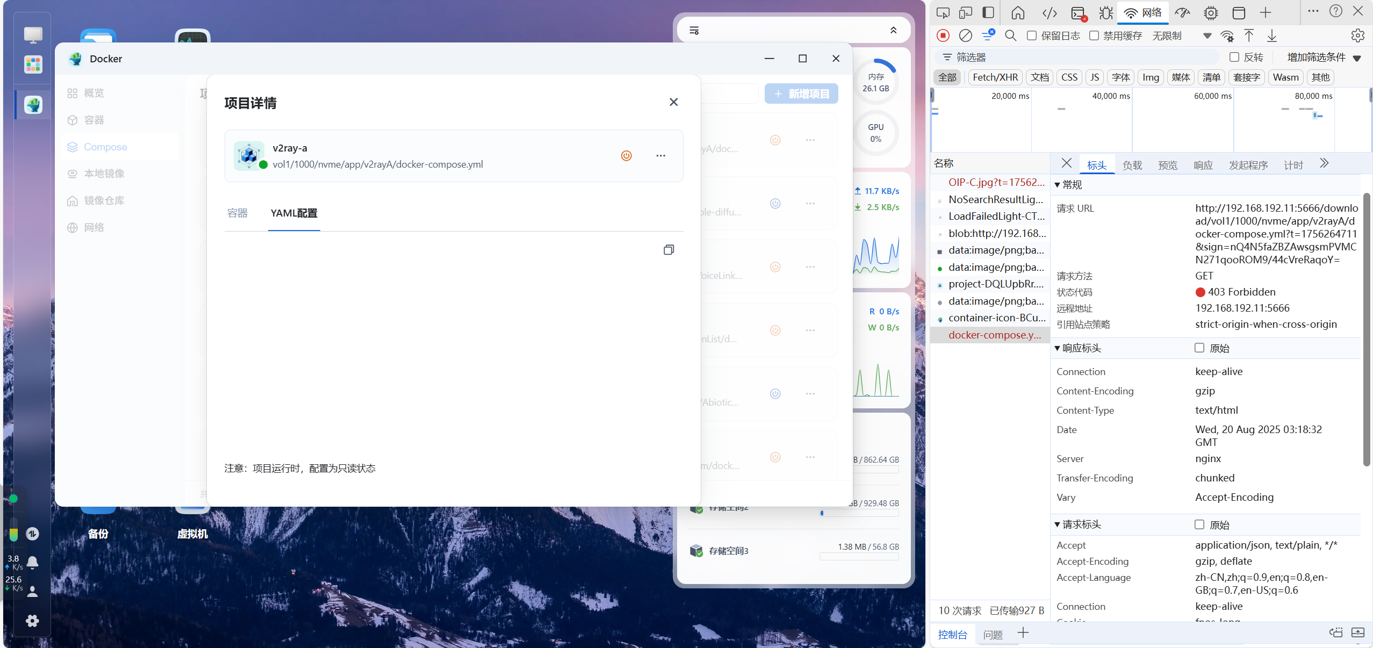1373x648 pixels.
Task: Select the project-DQLUpbRr request row
Action: (x=990, y=284)
